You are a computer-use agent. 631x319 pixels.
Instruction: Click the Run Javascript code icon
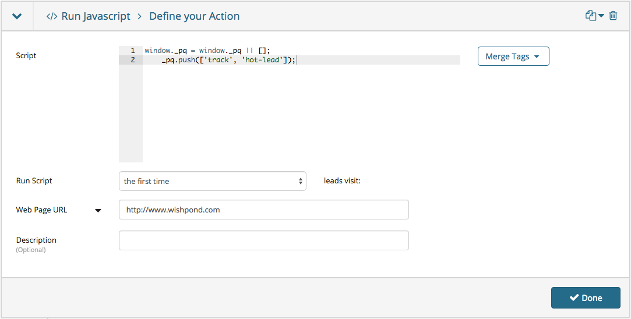tap(51, 16)
